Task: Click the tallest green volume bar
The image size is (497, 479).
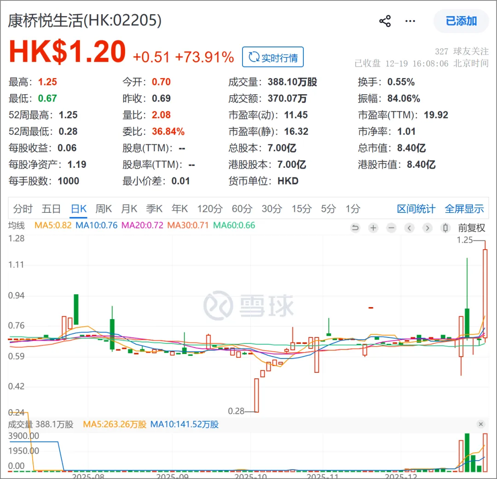Action: (x=467, y=452)
